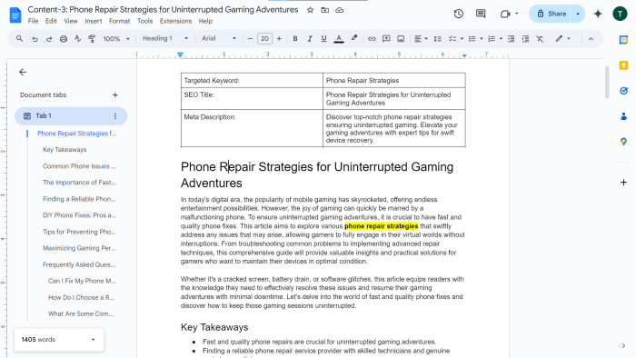Click the font size field showing 20
The height and width of the screenshot is (358, 636).
click(x=265, y=38)
